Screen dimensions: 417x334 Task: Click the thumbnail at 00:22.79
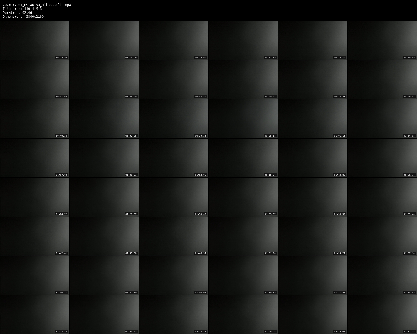tap(243, 41)
